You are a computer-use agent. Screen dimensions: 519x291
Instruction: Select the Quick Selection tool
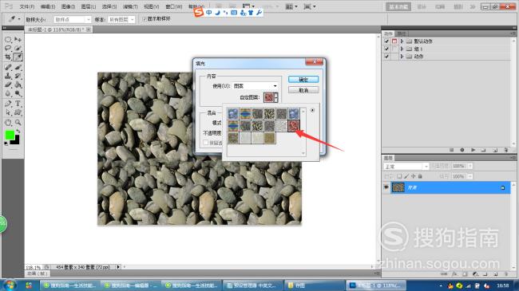(x=18, y=49)
